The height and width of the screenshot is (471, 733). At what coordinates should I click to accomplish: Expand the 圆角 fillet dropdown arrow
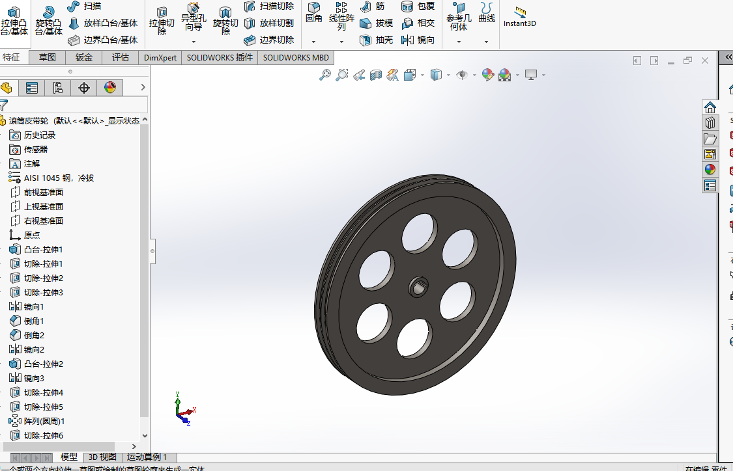point(313,42)
